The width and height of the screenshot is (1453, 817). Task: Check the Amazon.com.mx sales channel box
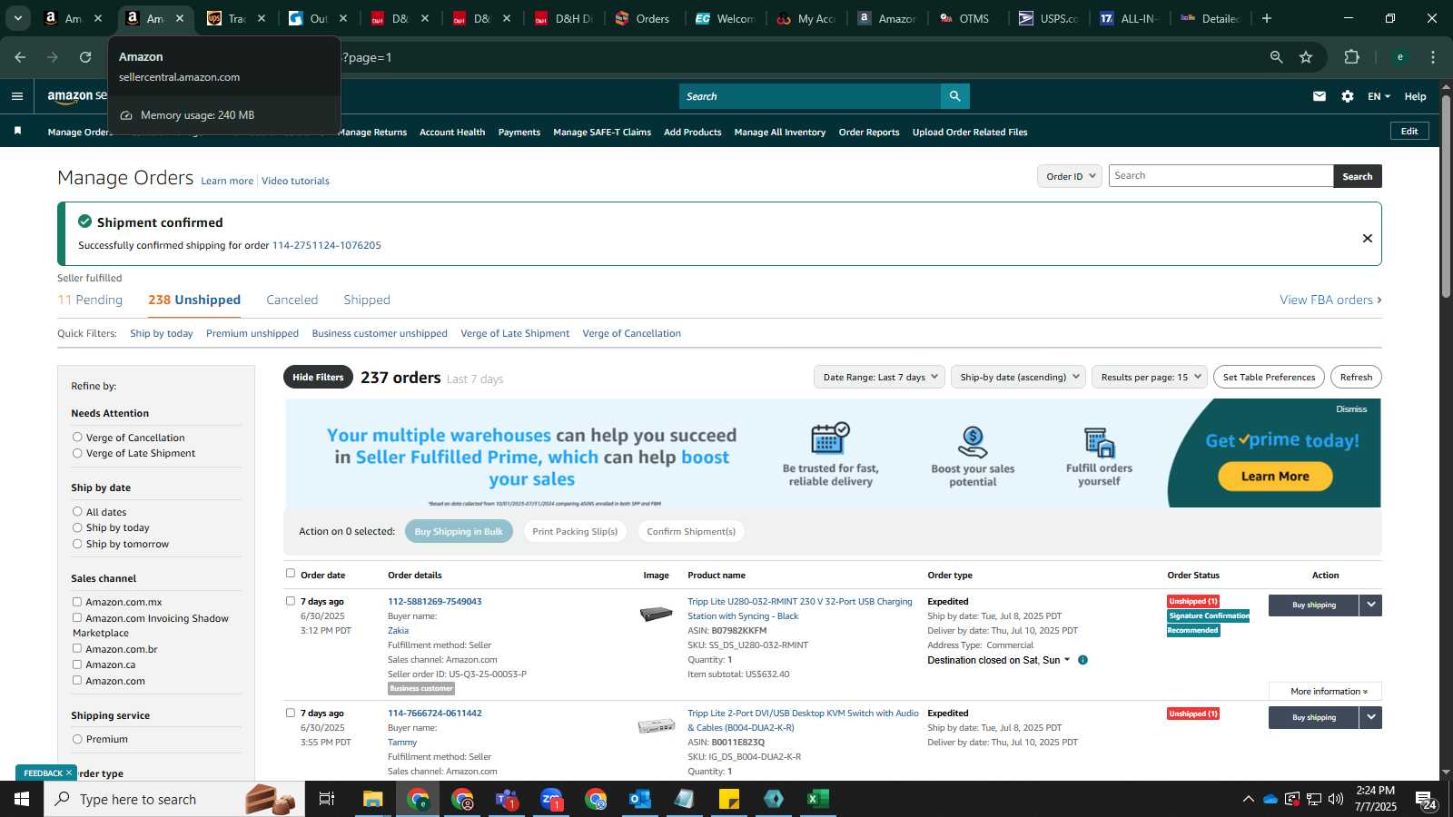click(x=77, y=602)
